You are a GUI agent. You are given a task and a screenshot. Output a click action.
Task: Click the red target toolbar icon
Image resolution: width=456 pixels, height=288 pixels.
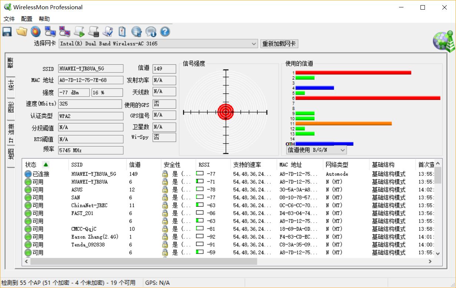pos(36,32)
